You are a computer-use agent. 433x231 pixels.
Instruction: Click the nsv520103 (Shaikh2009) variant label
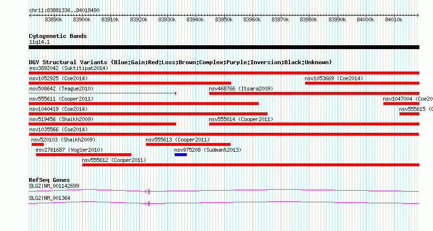click(63, 140)
